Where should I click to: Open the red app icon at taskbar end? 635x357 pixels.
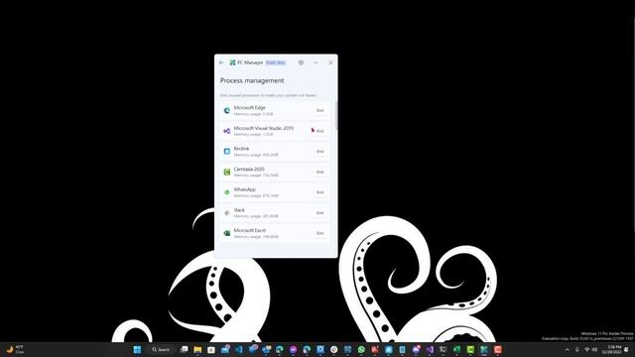(x=498, y=350)
